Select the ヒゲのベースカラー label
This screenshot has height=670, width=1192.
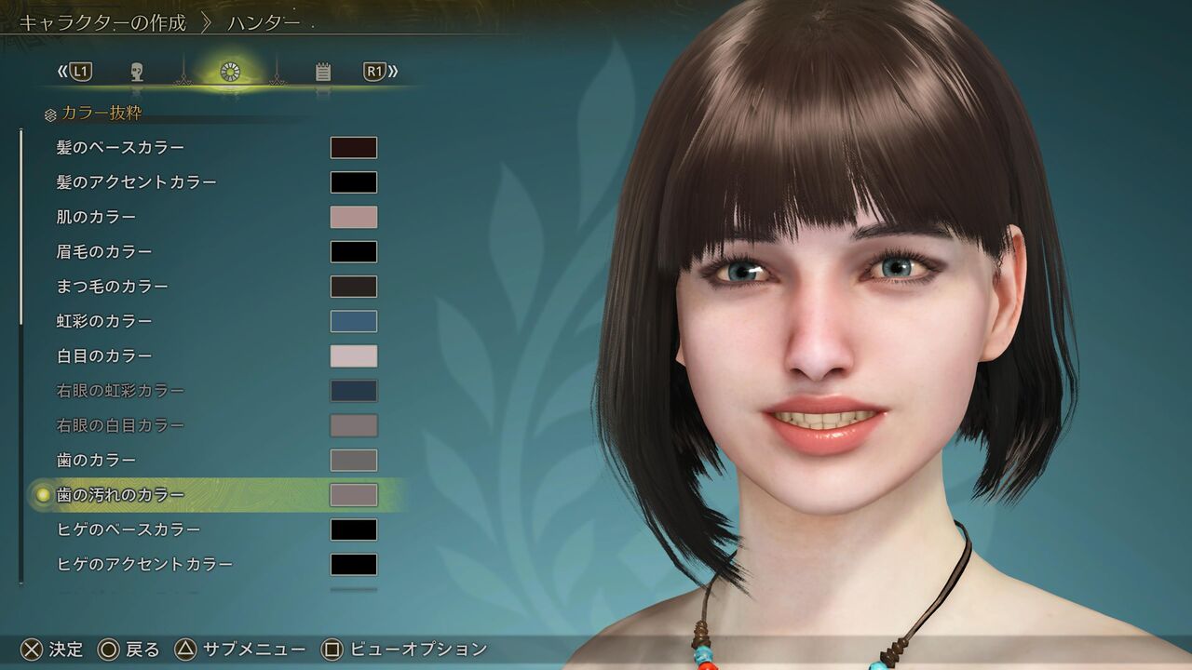click(x=128, y=529)
